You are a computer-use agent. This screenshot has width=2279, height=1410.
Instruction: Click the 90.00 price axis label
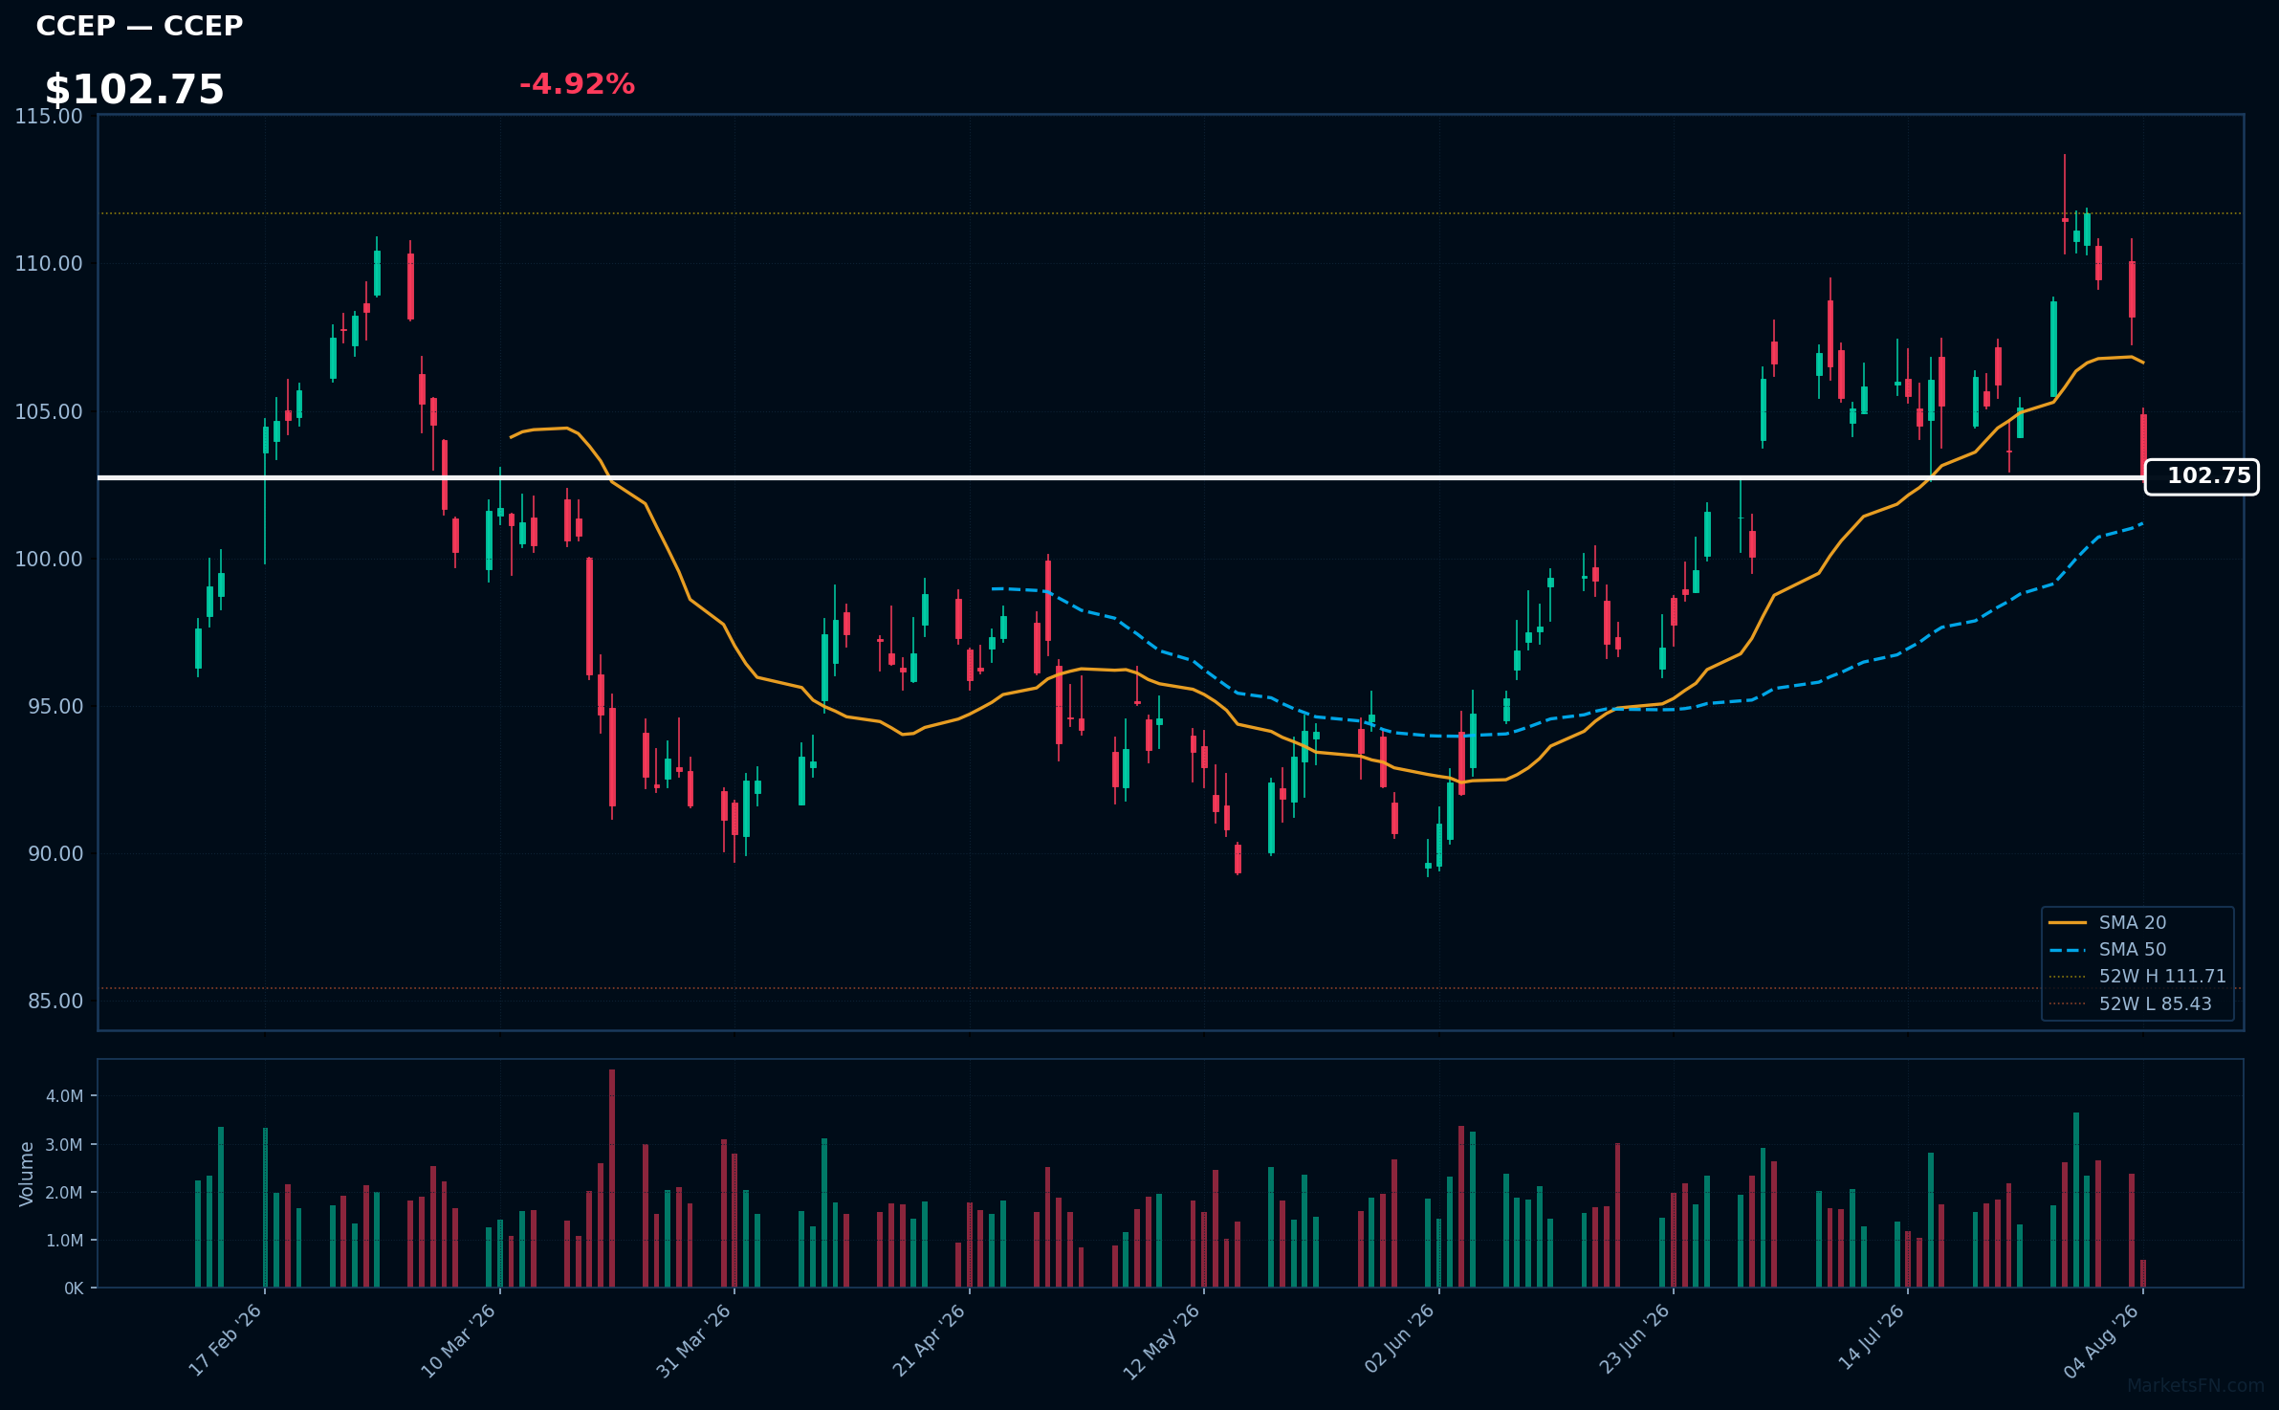[x=55, y=854]
